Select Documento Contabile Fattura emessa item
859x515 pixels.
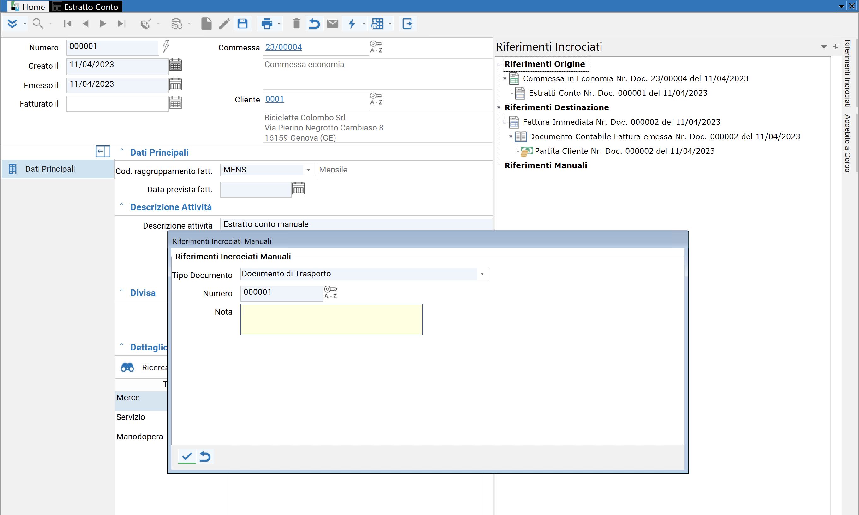point(664,136)
